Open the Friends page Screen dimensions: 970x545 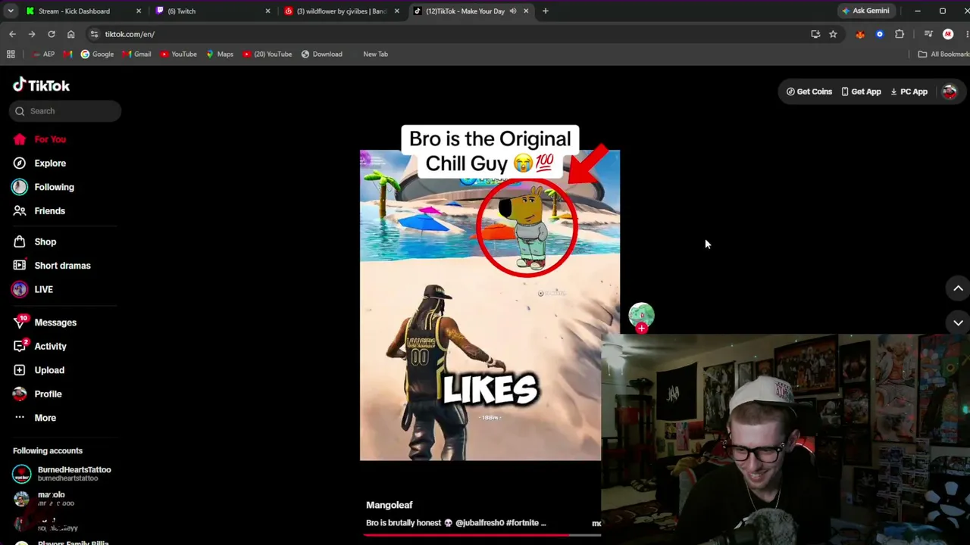point(39,210)
